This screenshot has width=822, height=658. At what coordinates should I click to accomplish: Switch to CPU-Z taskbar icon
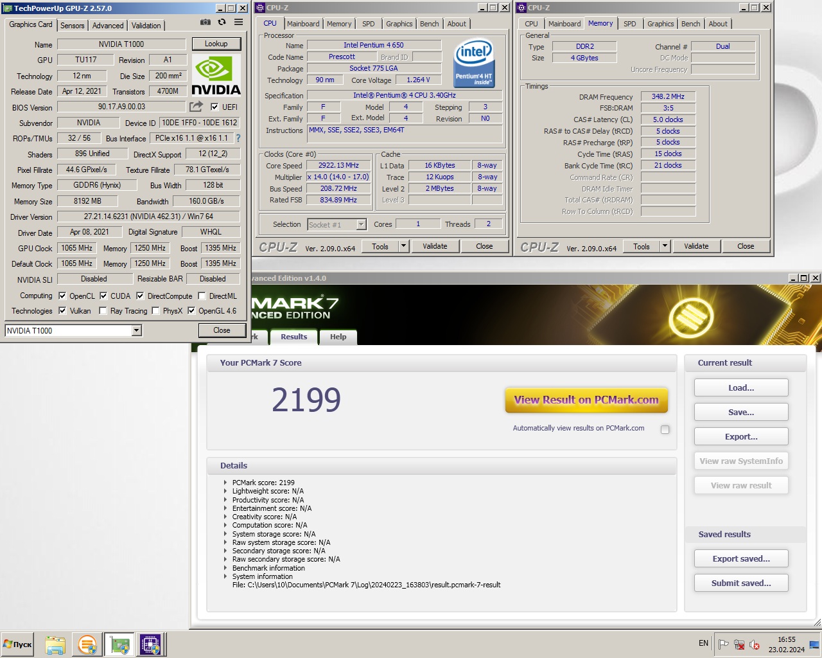pyautogui.click(x=150, y=645)
